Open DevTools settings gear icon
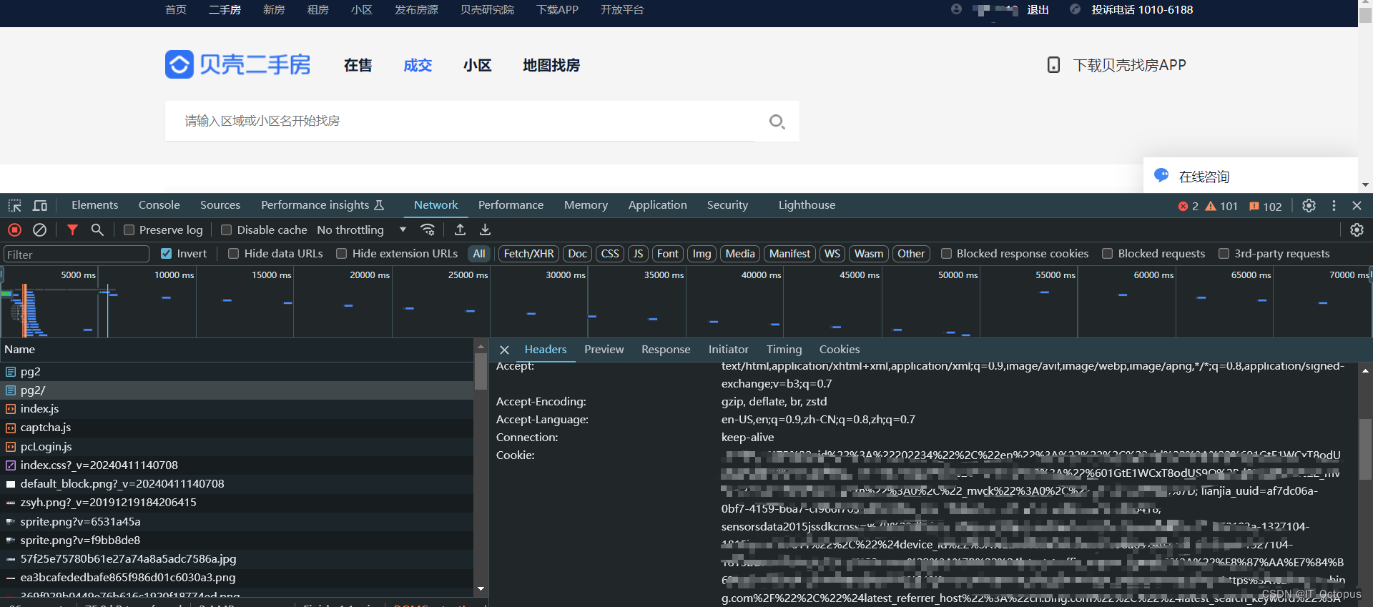The image size is (1373, 607). pos(1309,205)
